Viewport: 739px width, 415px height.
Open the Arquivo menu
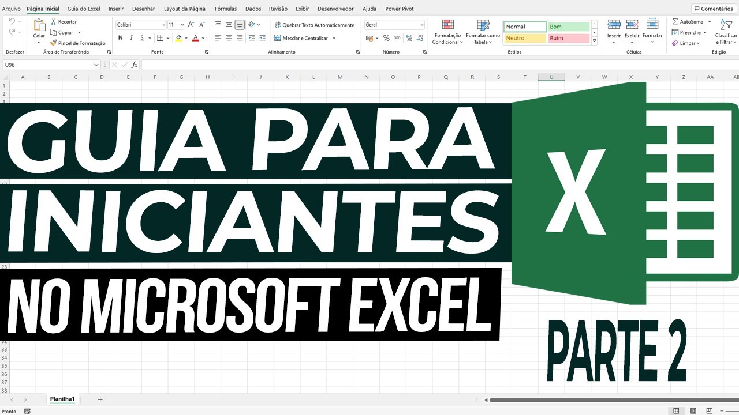[12, 9]
